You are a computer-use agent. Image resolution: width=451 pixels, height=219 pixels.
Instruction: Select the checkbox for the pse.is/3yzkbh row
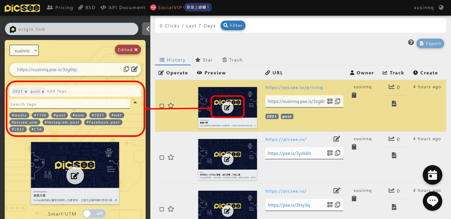[162, 158]
